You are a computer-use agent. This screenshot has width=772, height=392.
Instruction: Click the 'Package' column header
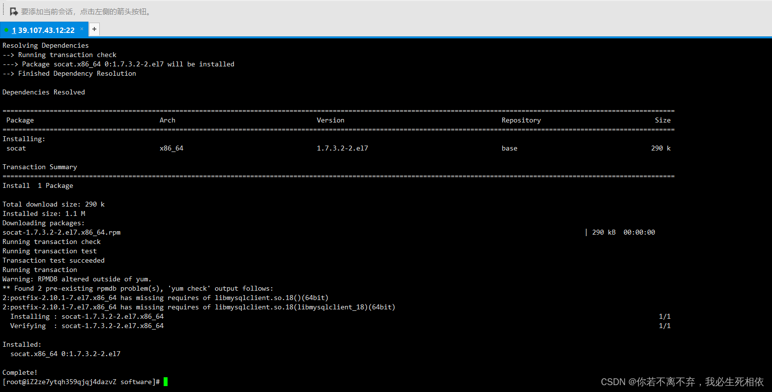click(20, 120)
